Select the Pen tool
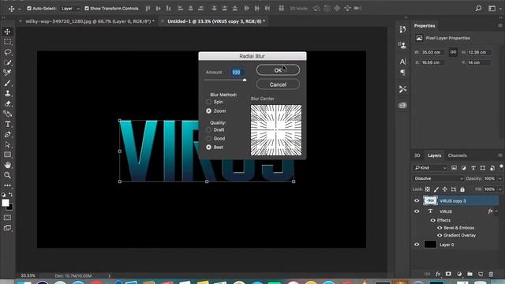The image size is (505, 284). click(7, 134)
